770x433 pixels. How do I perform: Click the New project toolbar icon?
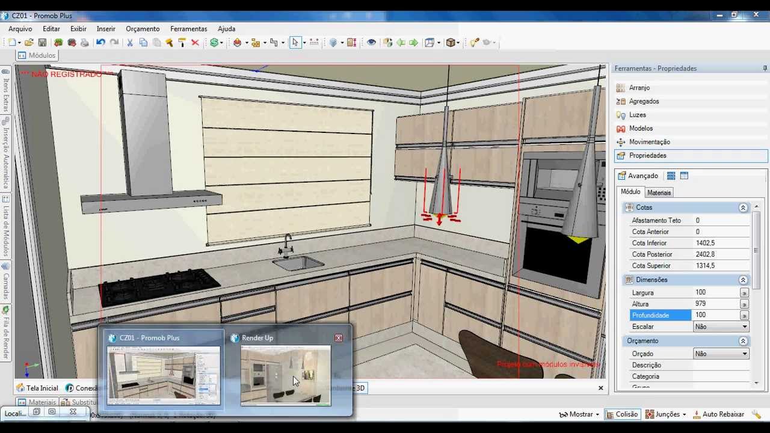(x=12, y=42)
